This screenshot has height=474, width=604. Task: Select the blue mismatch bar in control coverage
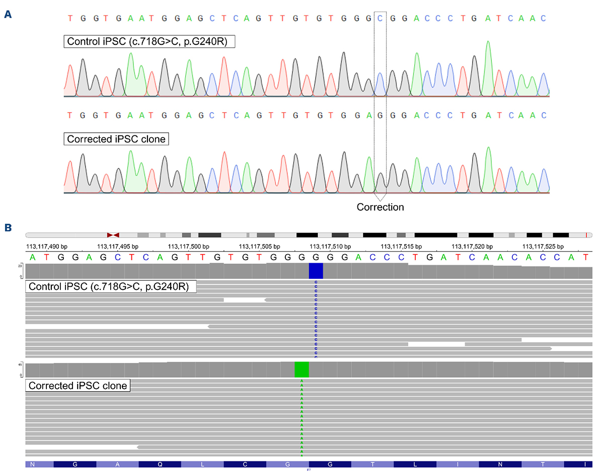[x=316, y=271]
